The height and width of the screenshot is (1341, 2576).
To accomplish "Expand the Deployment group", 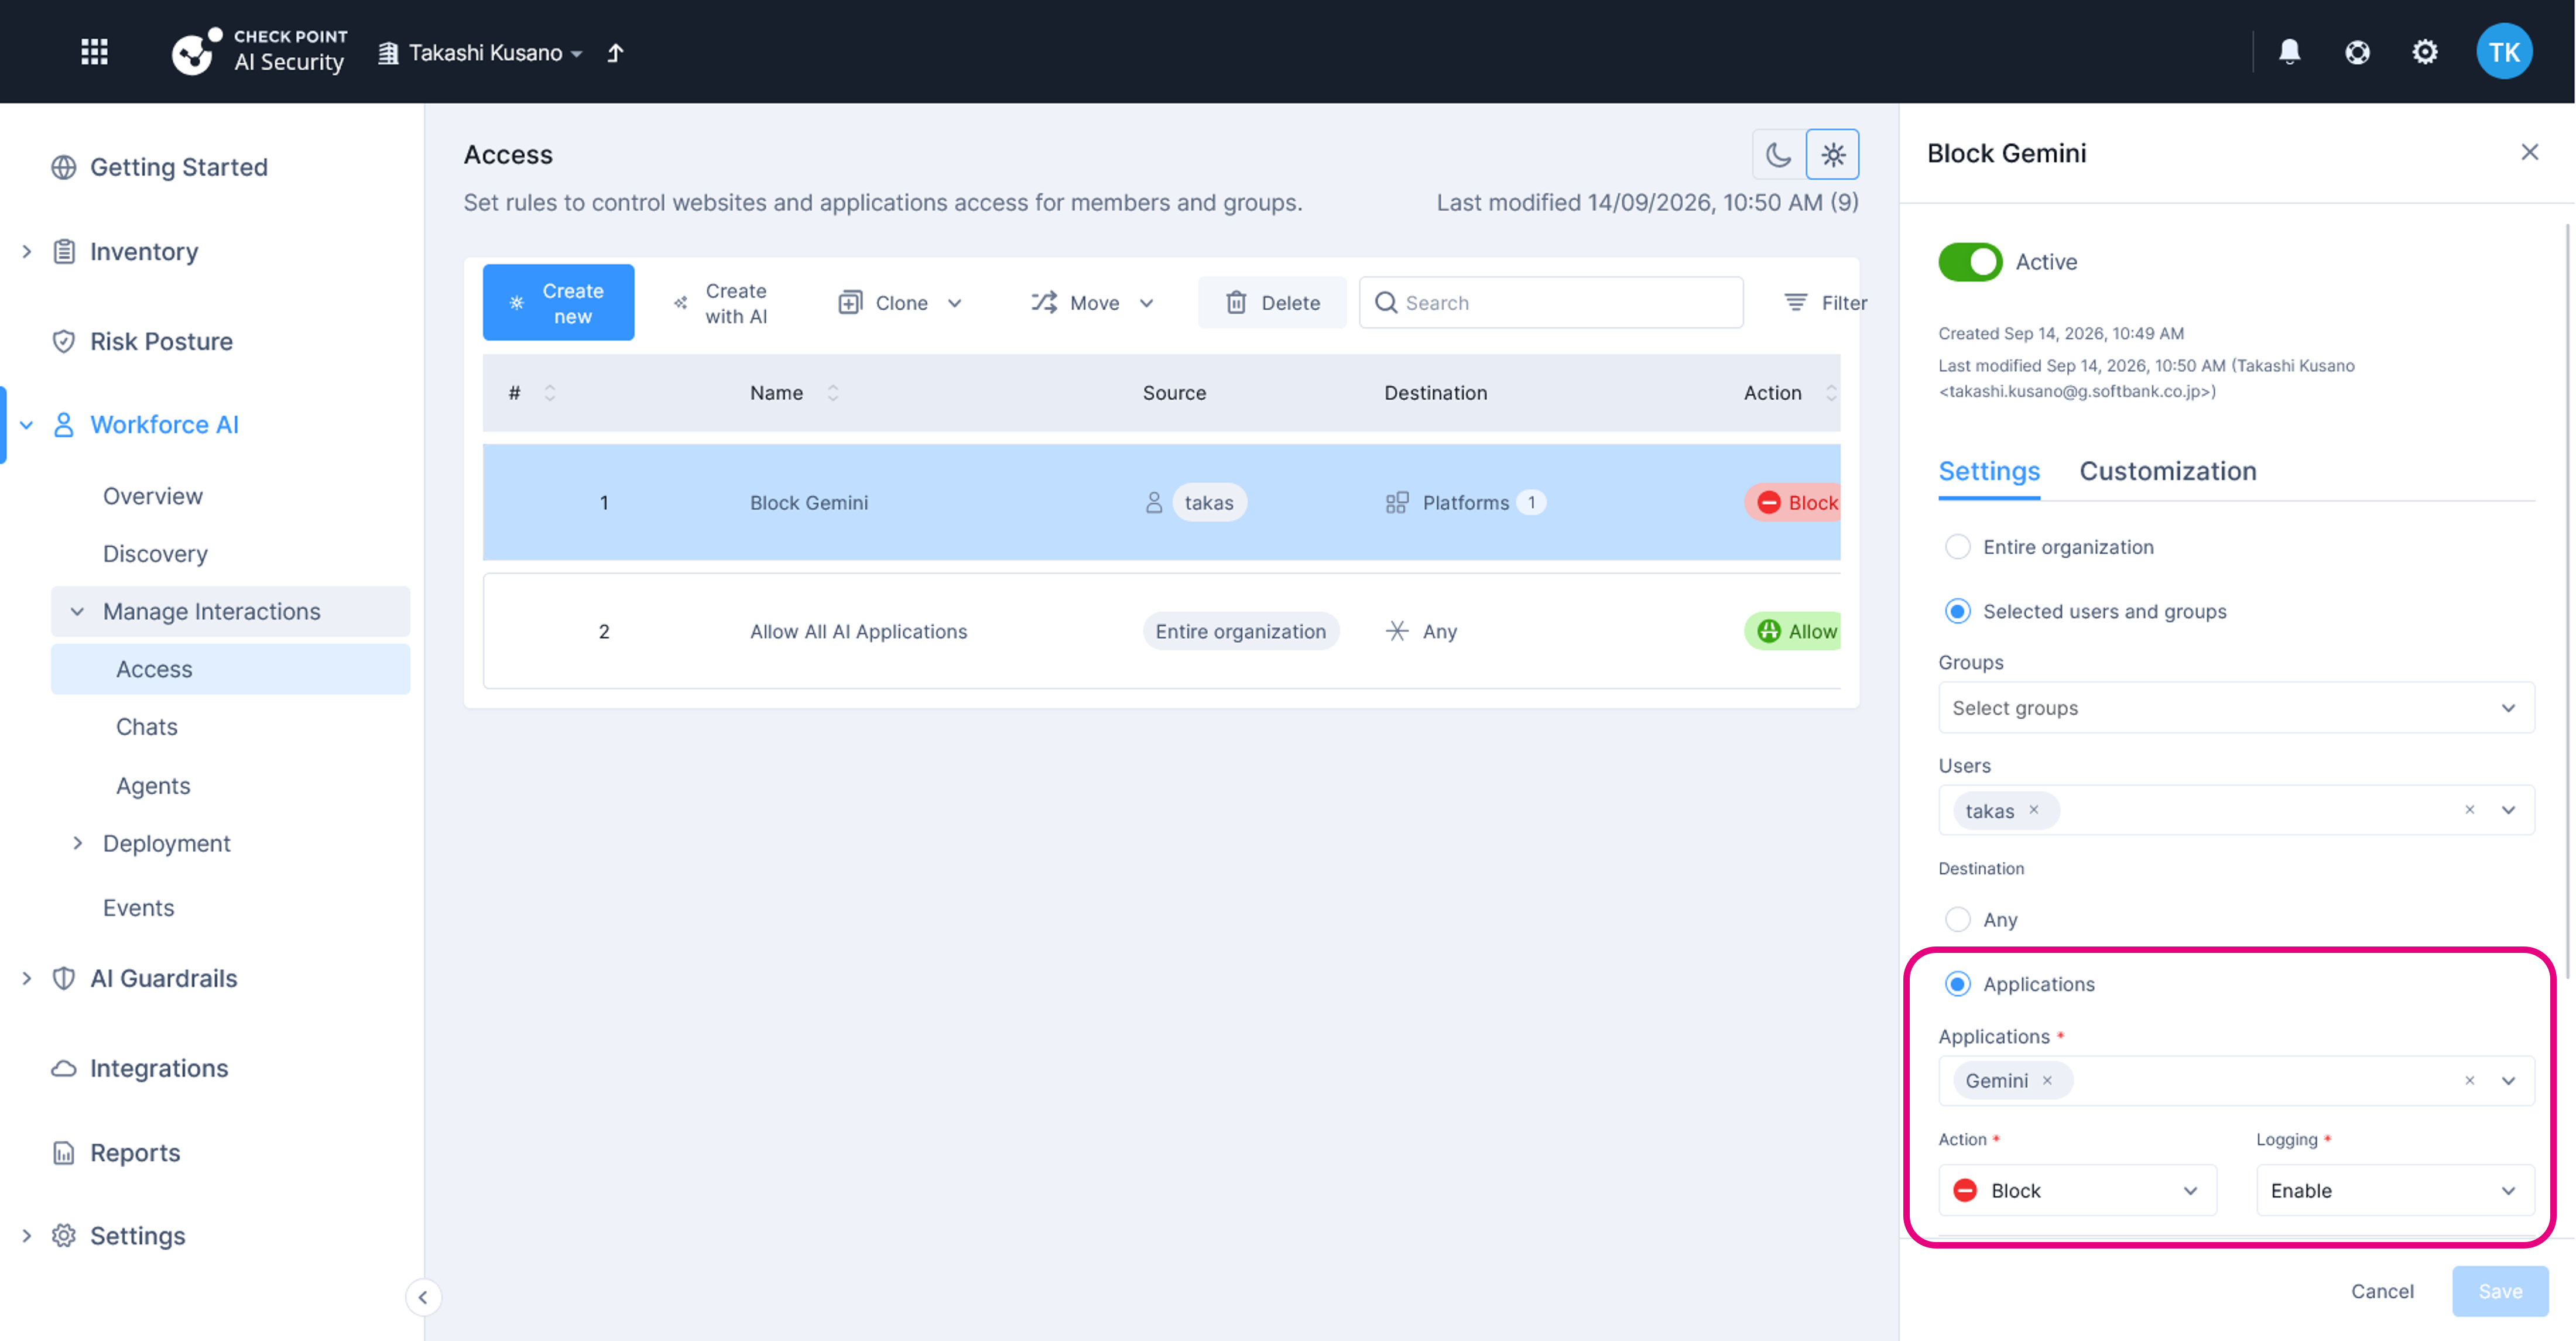I will point(77,843).
